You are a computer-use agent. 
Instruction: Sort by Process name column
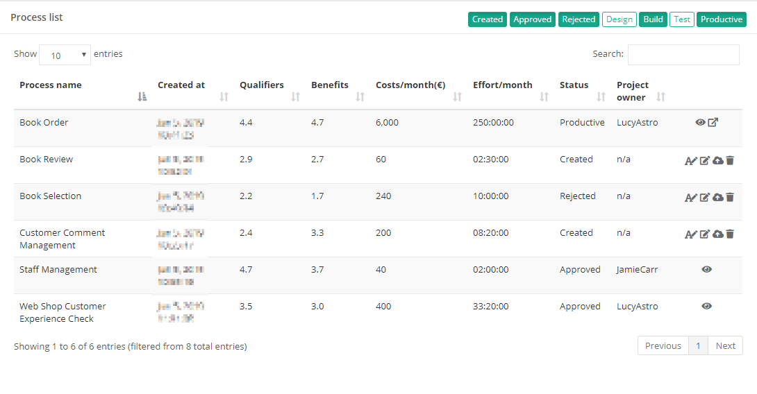pyautogui.click(x=142, y=97)
